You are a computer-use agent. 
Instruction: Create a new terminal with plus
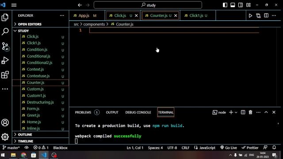pyautogui.click(x=231, y=113)
